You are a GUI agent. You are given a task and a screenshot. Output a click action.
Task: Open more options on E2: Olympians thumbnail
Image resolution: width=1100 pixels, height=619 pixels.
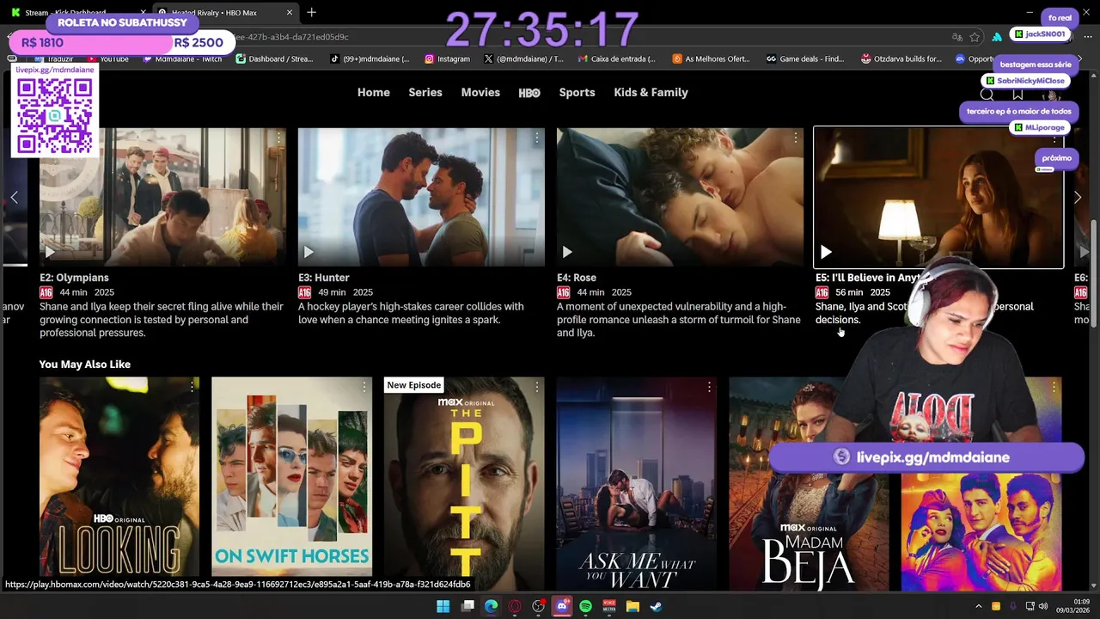(x=278, y=138)
